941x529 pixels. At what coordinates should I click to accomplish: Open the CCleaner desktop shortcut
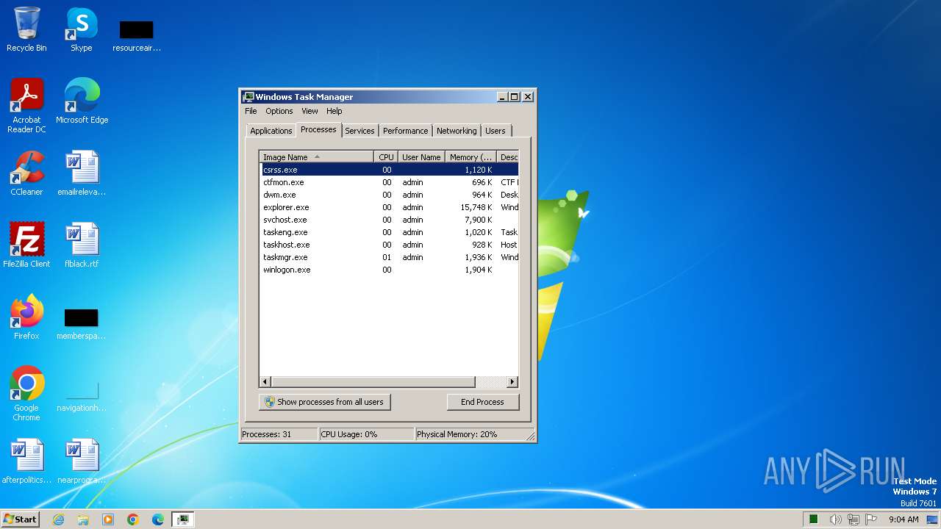pyautogui.click(x=26, y=173)
